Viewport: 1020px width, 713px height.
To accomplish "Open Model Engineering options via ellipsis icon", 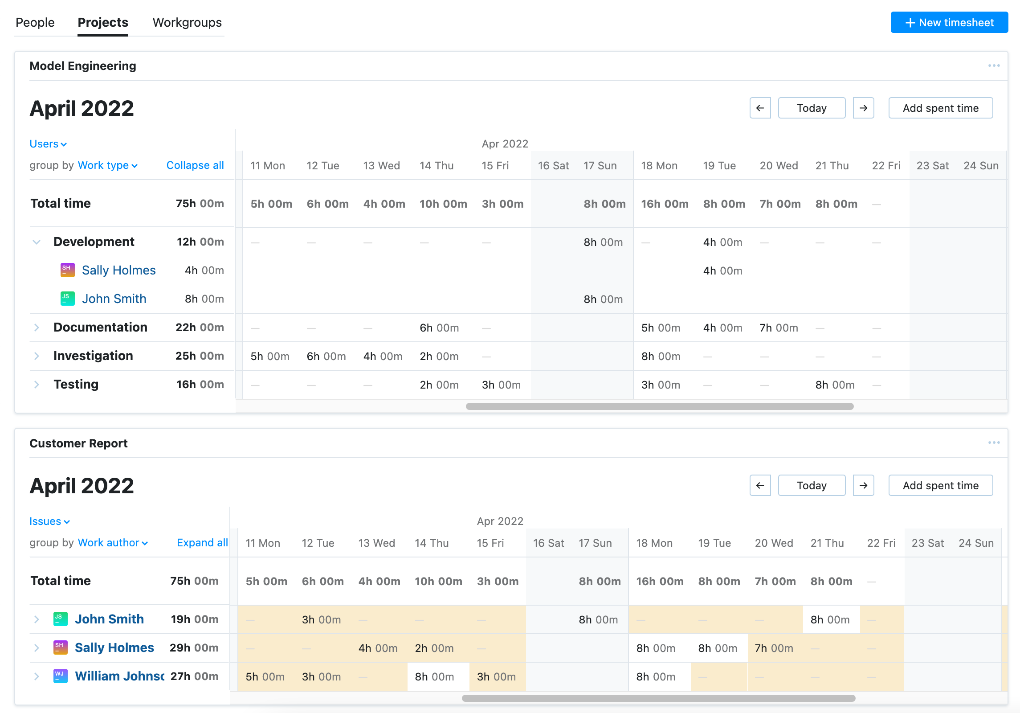I will tap(994, 66).
